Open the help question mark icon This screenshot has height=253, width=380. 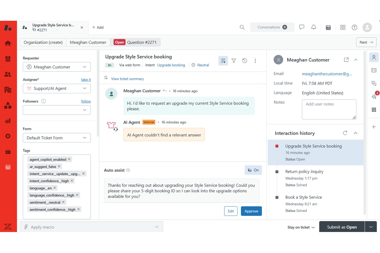(x=355, y=27)
